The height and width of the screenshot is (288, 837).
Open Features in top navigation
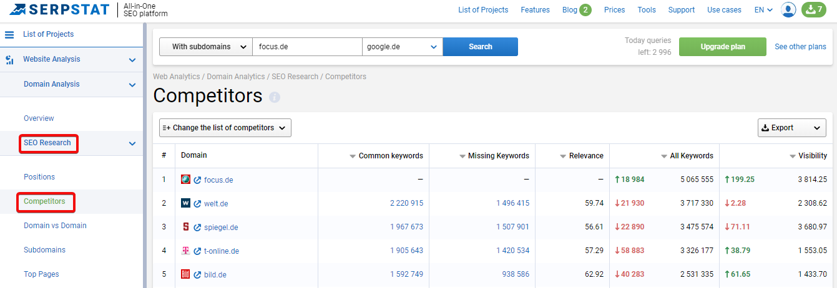click(x=536, y=10)
